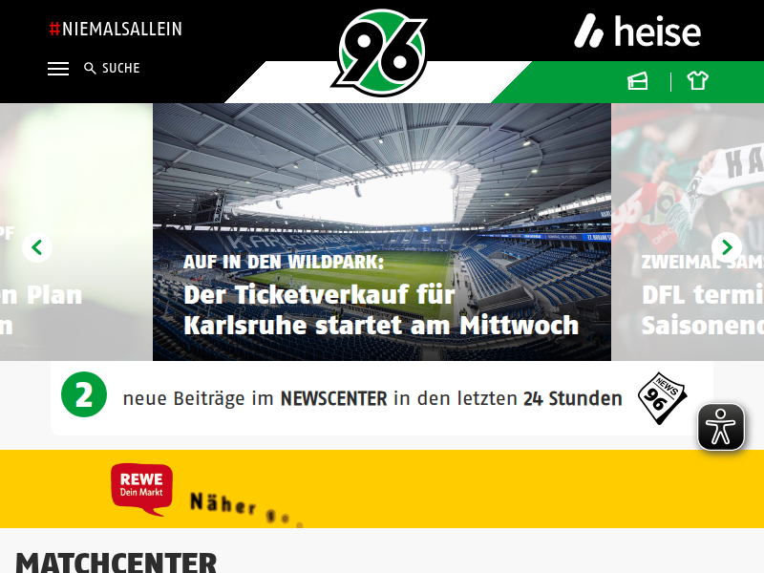Image resolution: width=764 pixels, height=573 pixels.
Task: Show previous slide with left chevron
Action: 37,247
